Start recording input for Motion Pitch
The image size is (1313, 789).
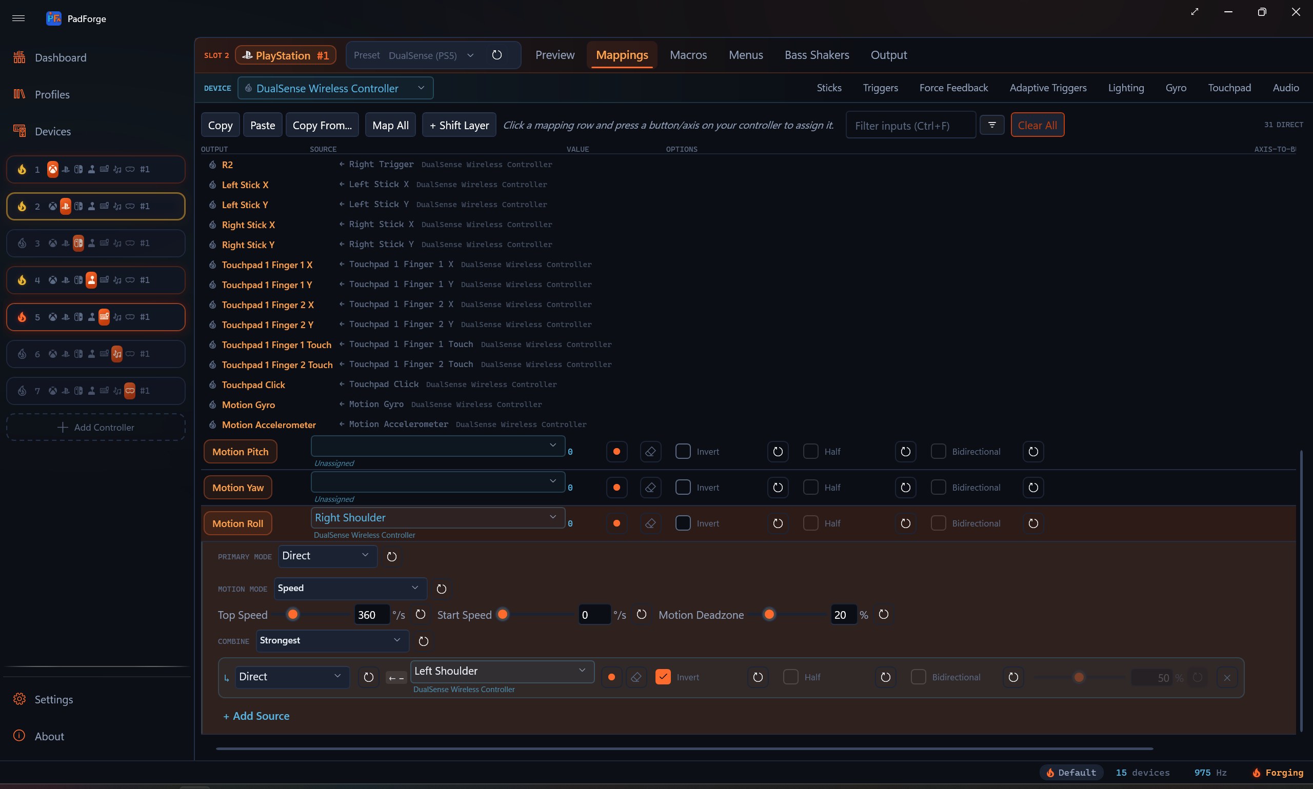[616, 451]
